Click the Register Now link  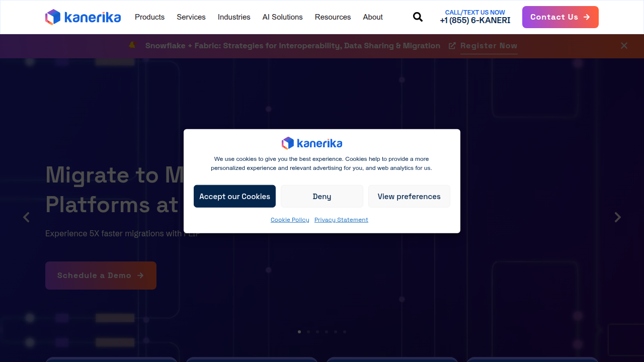pos(489,46)
